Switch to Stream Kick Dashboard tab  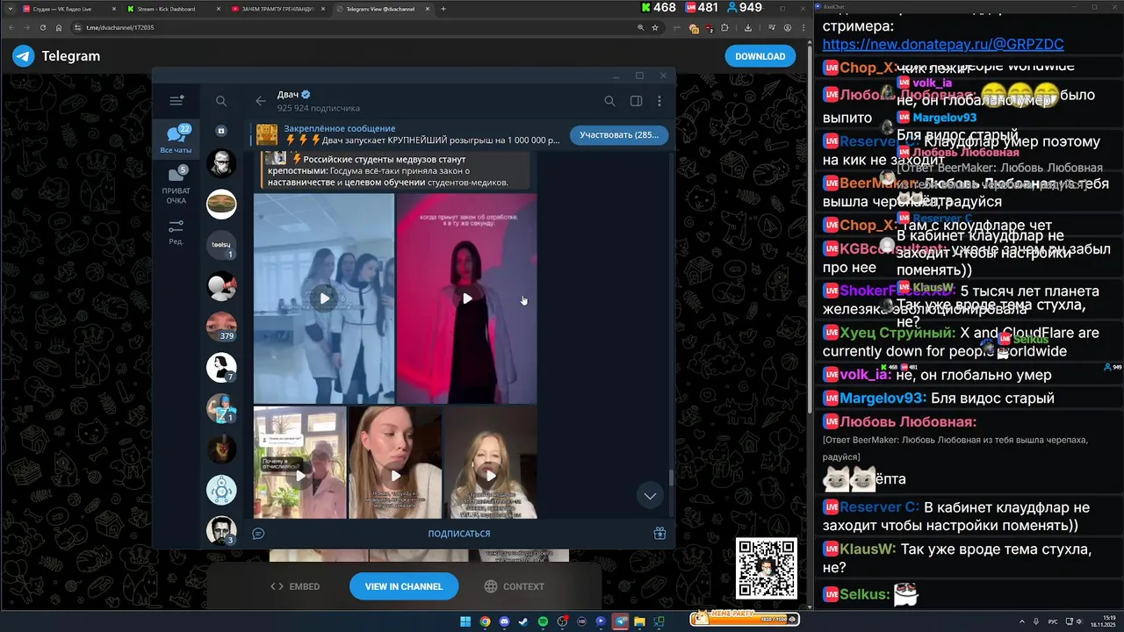click(x=174, y=9)
